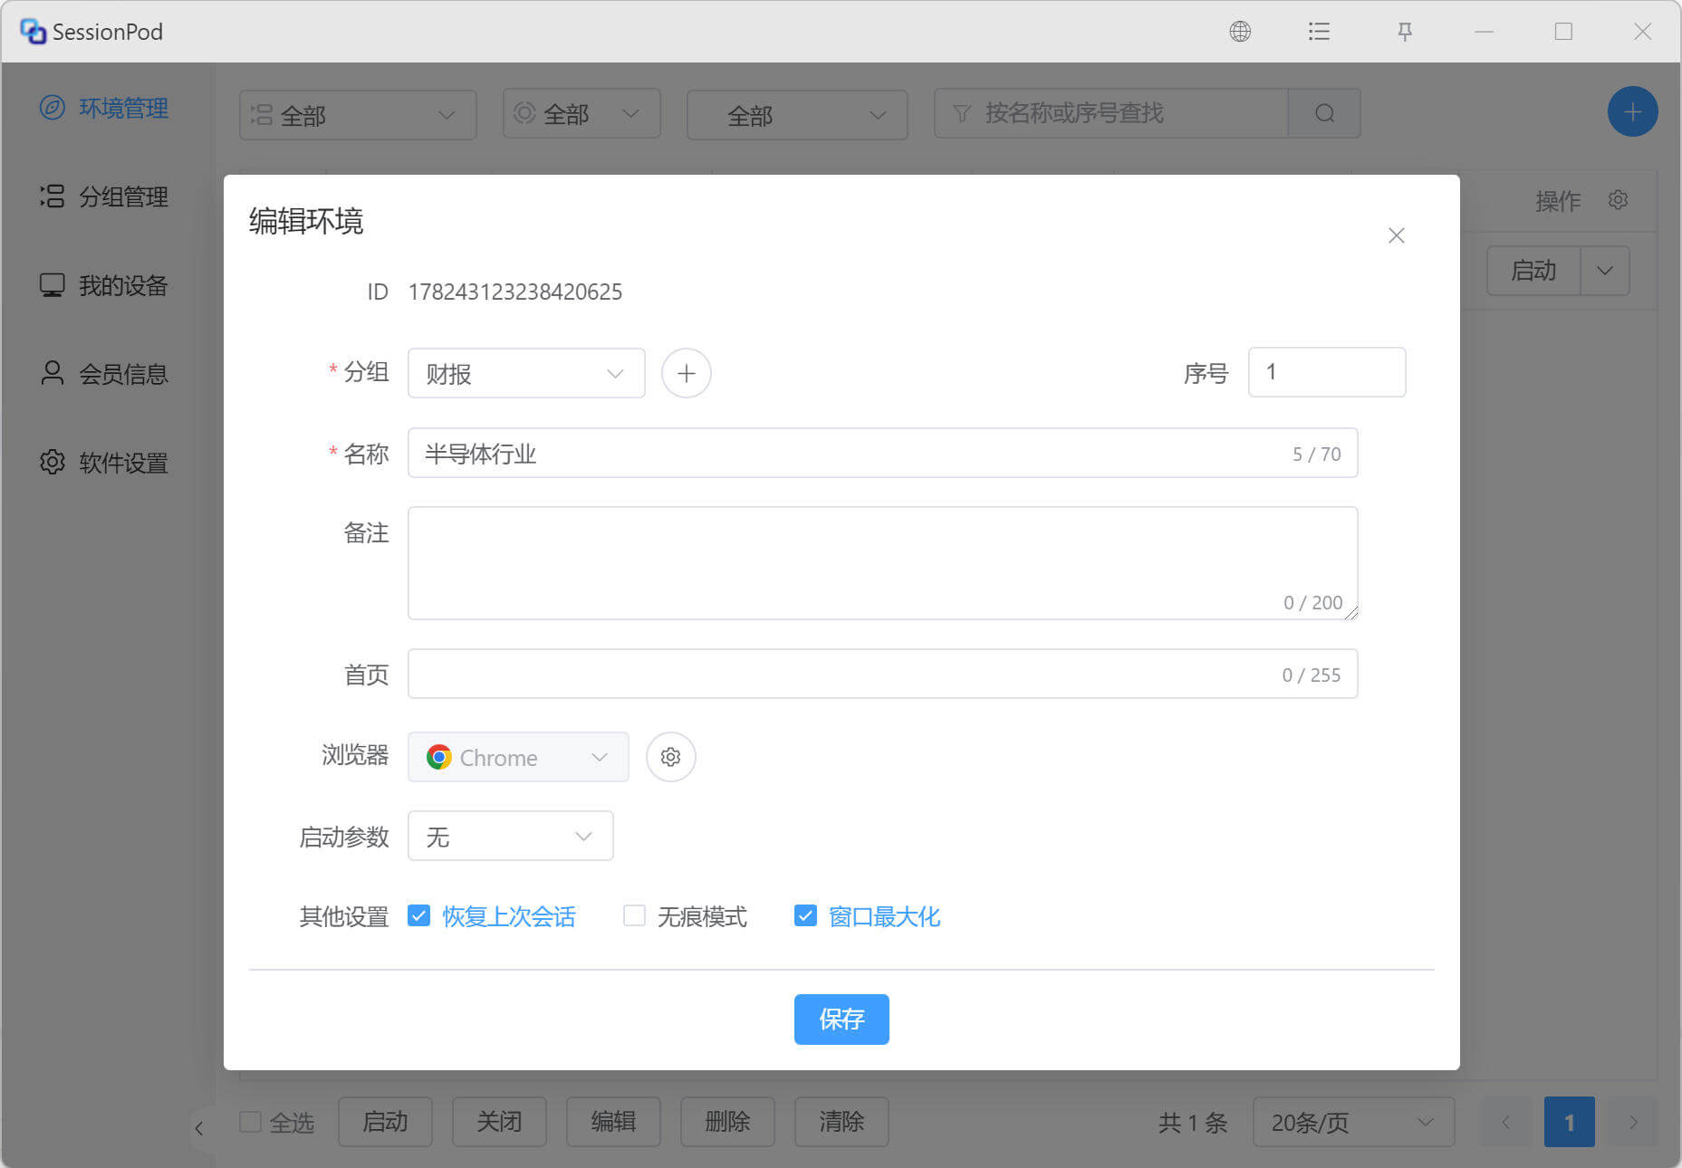Open the list menu icon in title bar
Screen dimensions: 1682x1168
(x=1319, y=32)
